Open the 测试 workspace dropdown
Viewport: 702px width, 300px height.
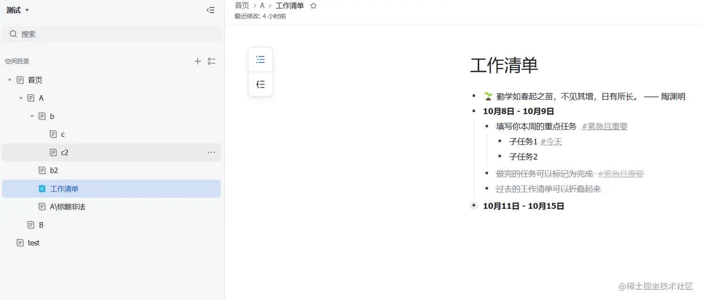17,10
